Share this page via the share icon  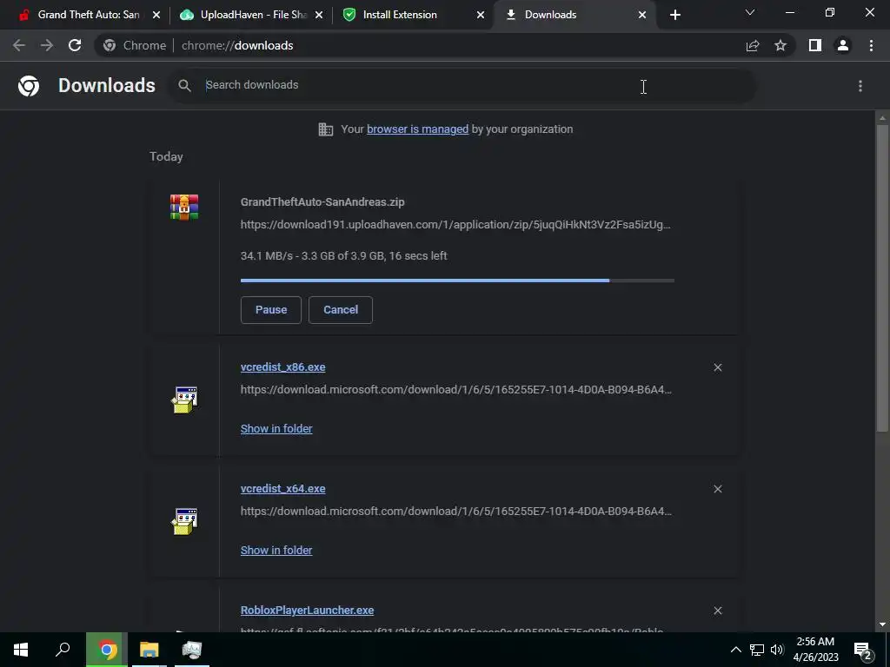(x=753, y=45)
